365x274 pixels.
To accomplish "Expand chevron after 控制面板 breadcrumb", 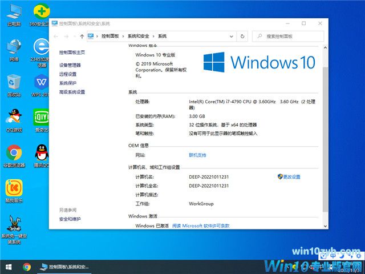I will [x=123, y=36].
